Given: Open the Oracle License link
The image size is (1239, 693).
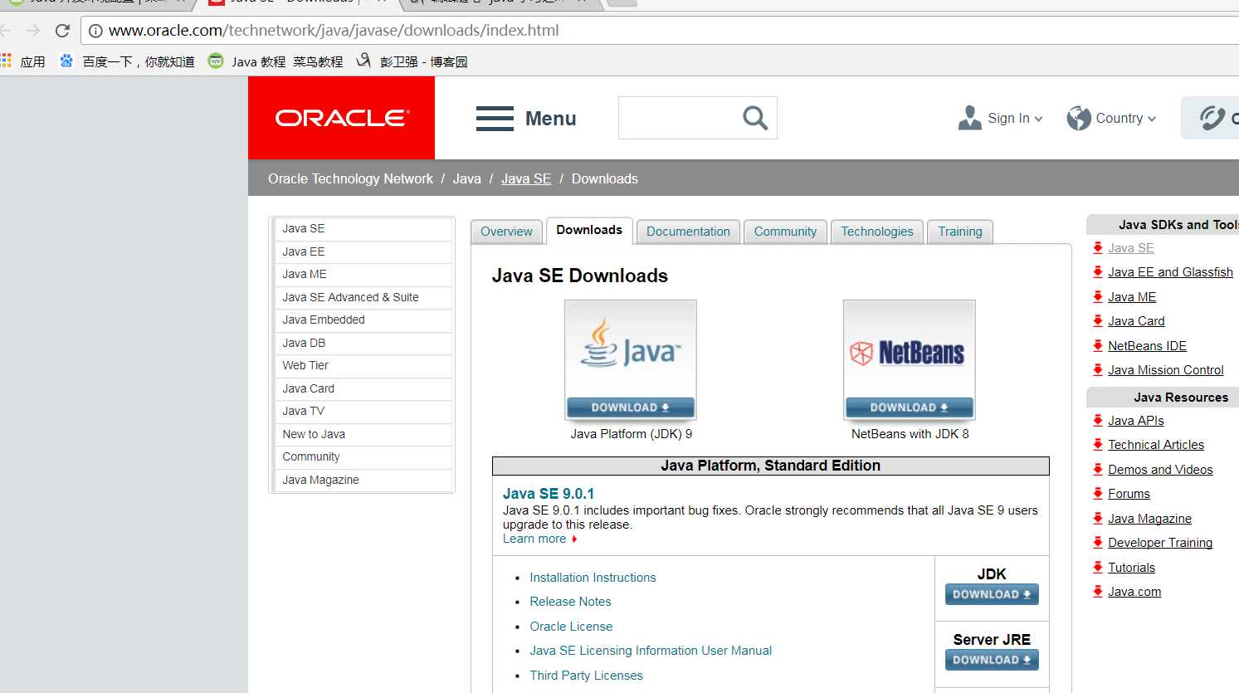Looking at the screenshot, I should pos(571,627).
